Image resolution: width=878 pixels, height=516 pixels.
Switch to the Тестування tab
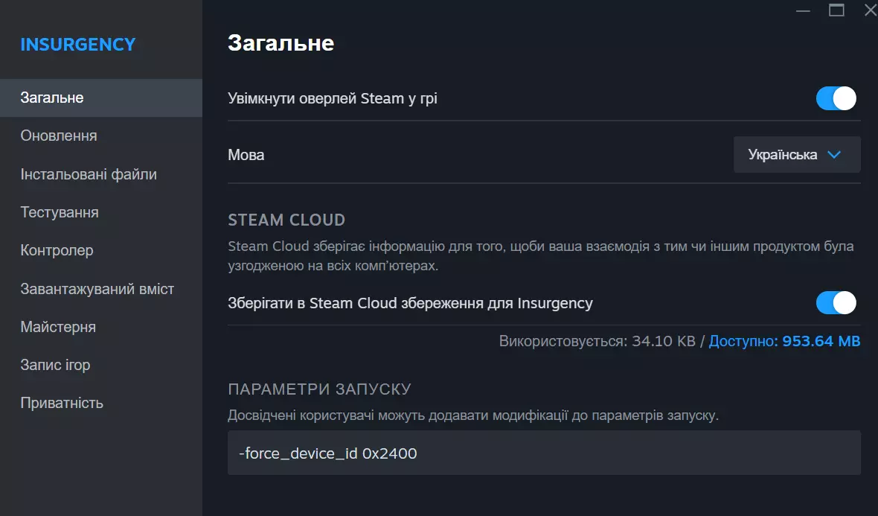(60, 212)
